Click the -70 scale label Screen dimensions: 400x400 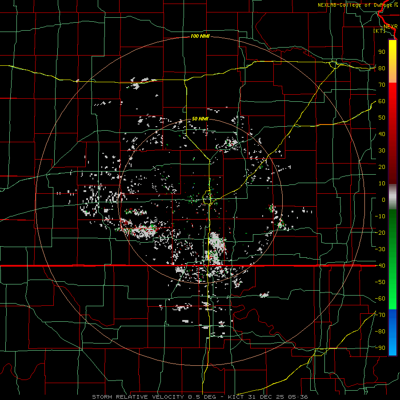(x=380, y=315)
